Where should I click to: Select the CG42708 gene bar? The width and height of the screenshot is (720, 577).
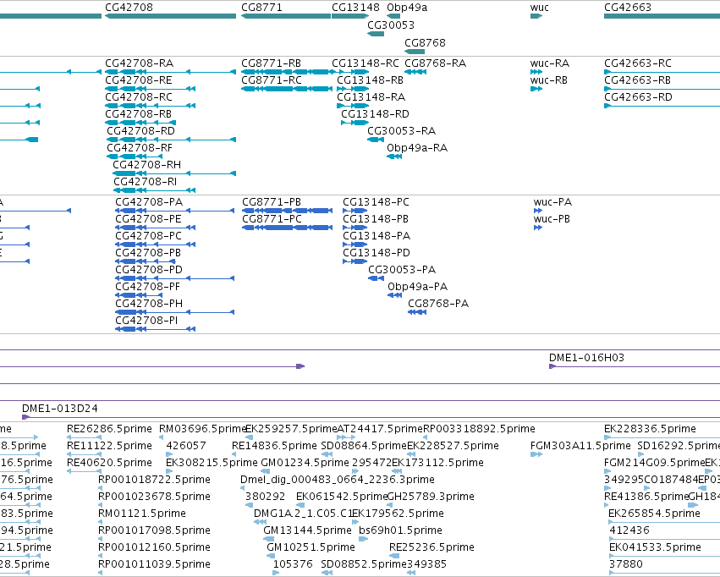(x=170, y=16)
